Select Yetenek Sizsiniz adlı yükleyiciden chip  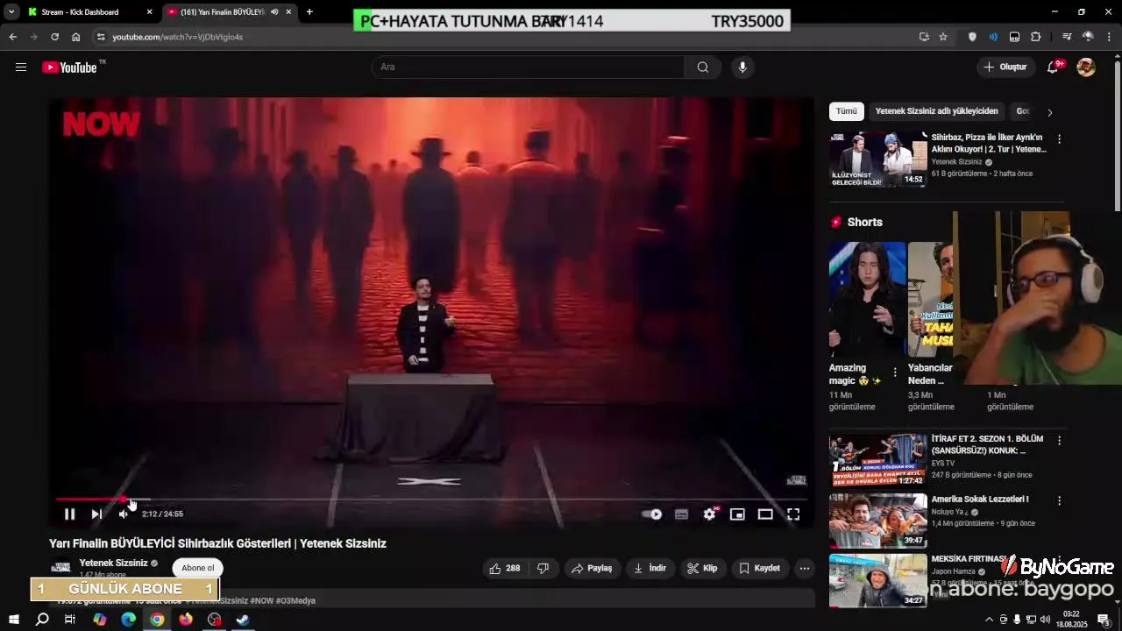936,111
